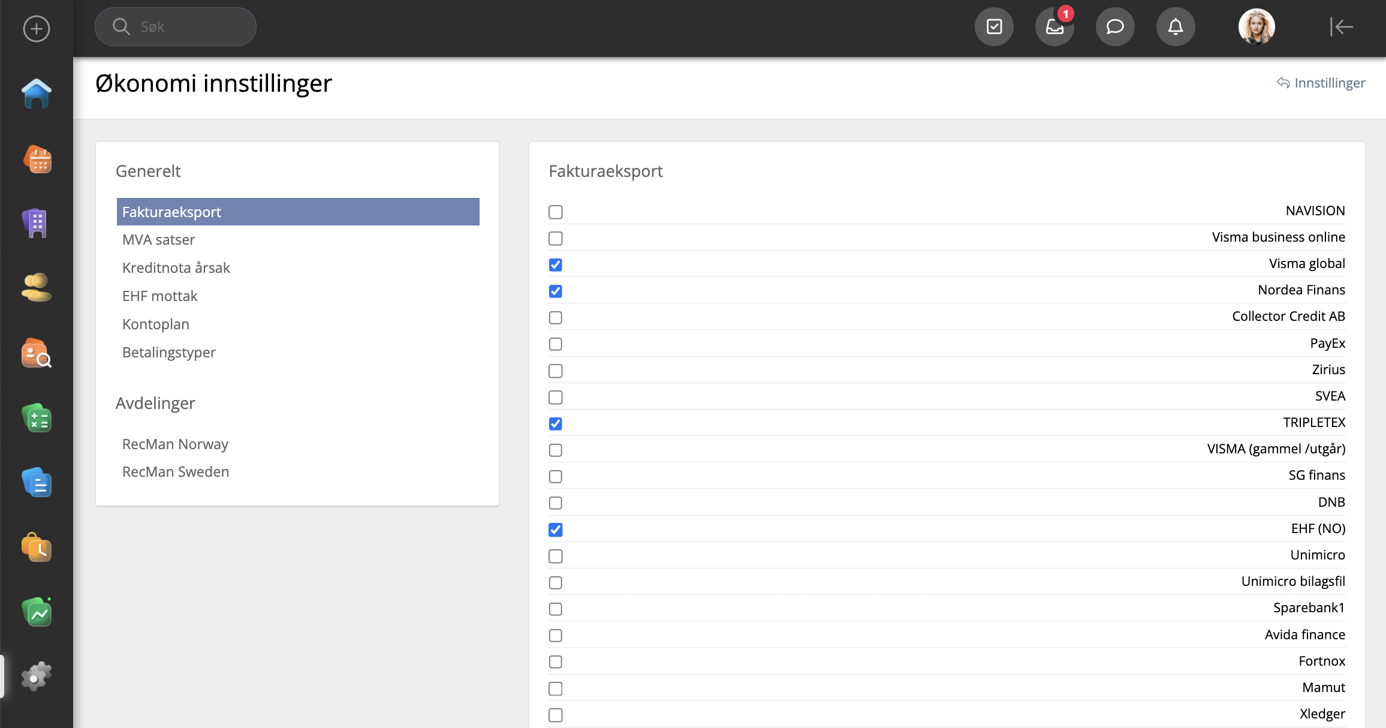Open the settings gear sidebar icon

[x=37, y=676]
